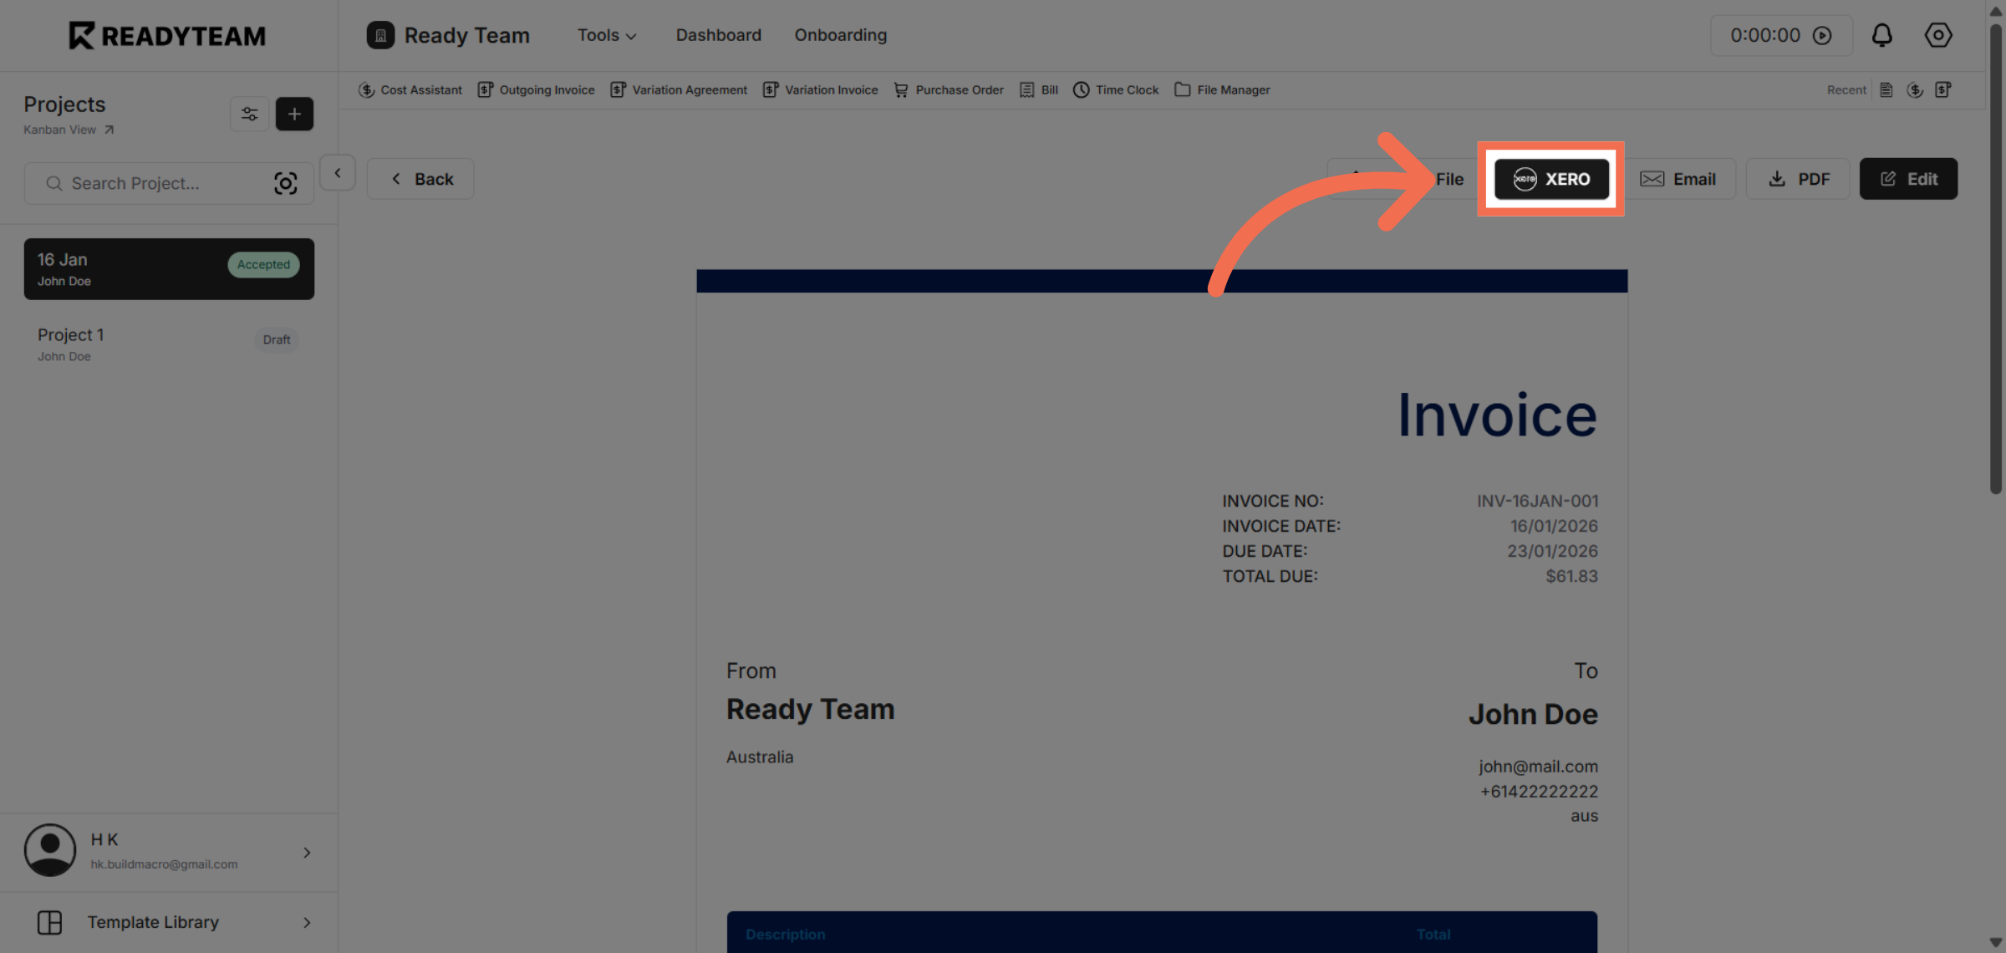Download the invoice as PDF
The height and width of the screenshot is (953, 2006).
point(1798,179)
